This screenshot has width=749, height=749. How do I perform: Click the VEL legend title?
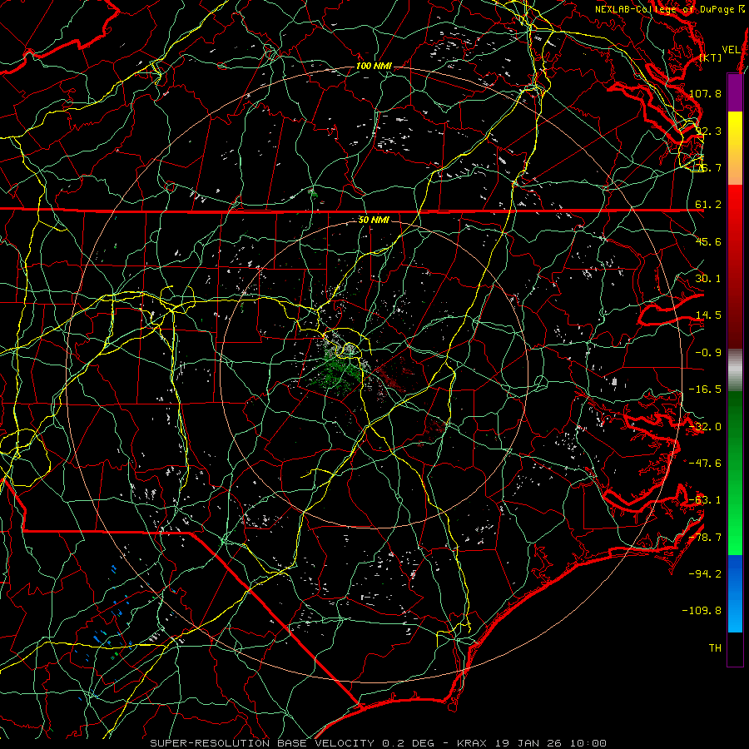(x=731, y=49)
